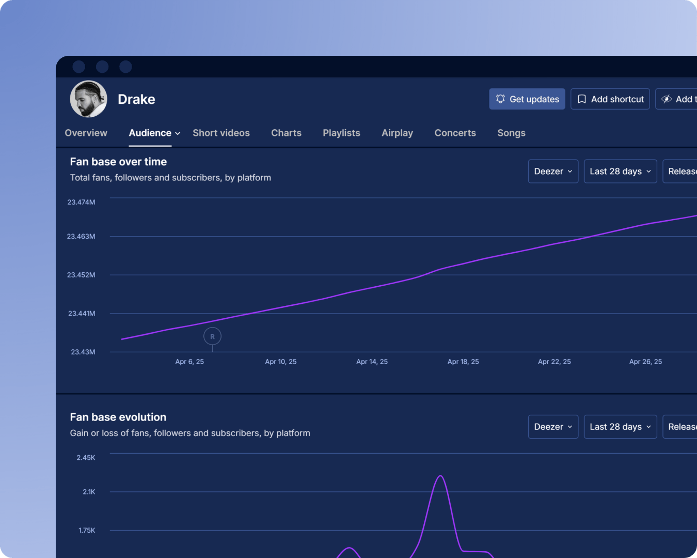Click the Add shortcut button

[x=610, y=99]
